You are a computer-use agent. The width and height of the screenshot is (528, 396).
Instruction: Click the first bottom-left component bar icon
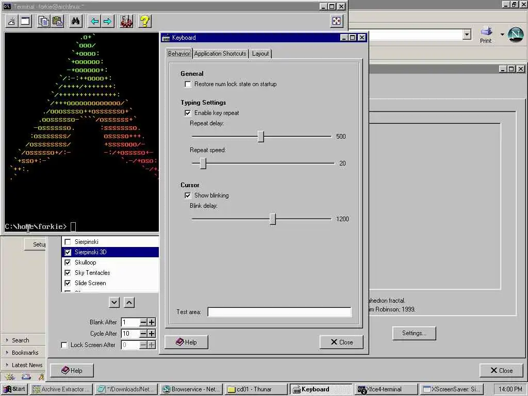pyautogui.click(x=9, y=377)
